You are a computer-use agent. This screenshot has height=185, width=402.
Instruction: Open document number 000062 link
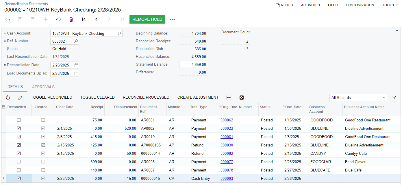pos(227,120)
